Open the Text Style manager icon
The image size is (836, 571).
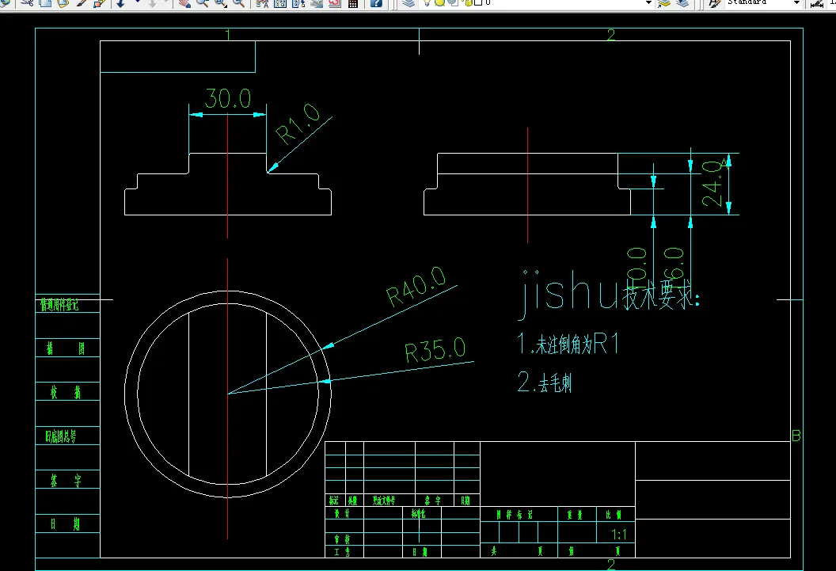coord(716,2)
